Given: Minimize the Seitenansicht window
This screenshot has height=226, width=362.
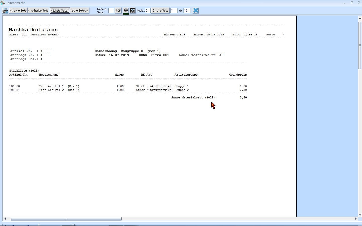Looking at the screenshot, I should pyautogui.click(x=345, y=3).
